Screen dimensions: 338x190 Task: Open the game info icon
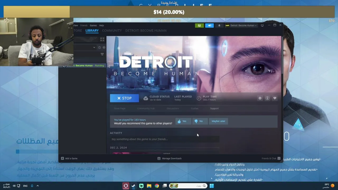pyautogui.click(x=267, y=98)
